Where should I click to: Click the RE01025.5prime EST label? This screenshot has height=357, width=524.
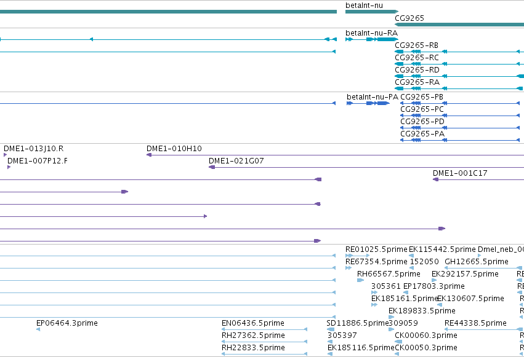(376, 249)
